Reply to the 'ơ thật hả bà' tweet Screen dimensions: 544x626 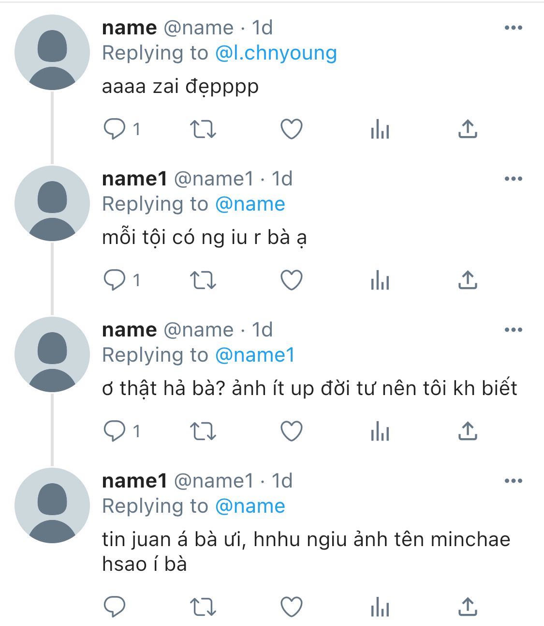(115, 431)
